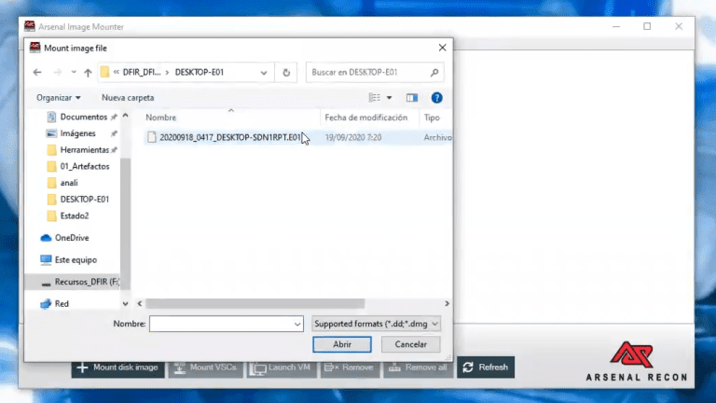Open the Organizar menu
This screenshot has height=403, width=716.
click(x=59, y=98)
